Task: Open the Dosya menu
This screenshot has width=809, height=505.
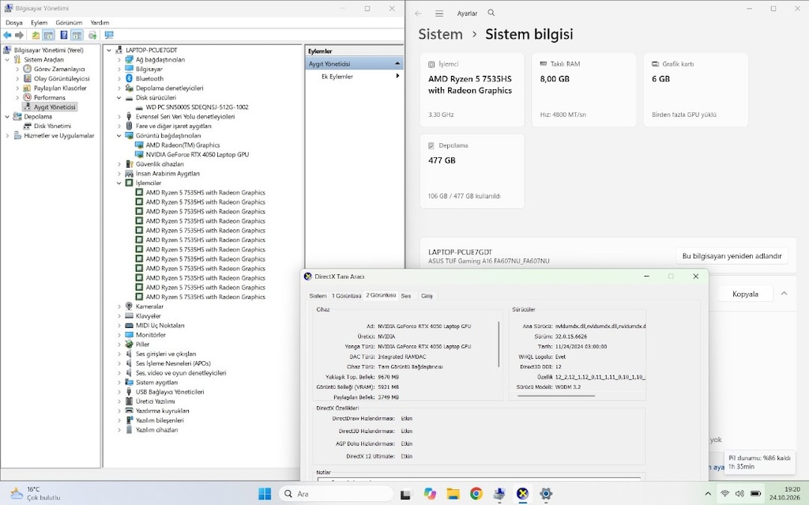Action: pos(14,23)
